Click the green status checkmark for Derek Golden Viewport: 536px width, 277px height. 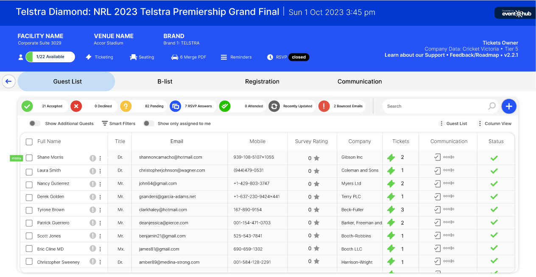point(494,197)
